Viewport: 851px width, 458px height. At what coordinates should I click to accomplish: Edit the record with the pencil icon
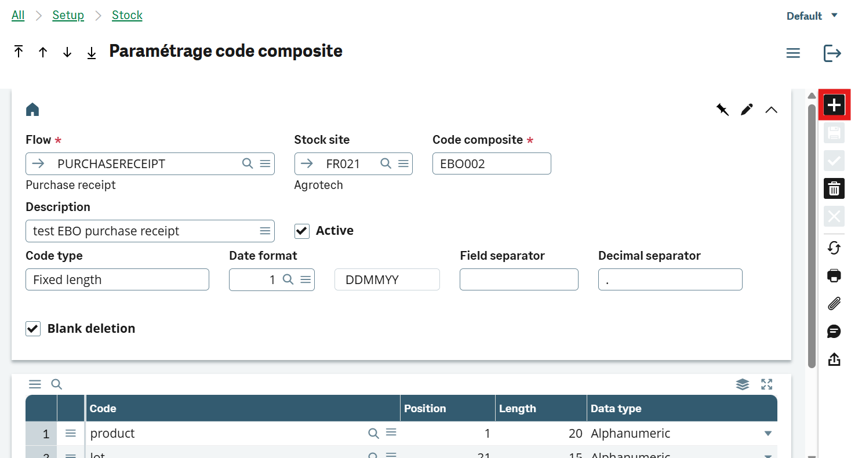tap(747, 109)
